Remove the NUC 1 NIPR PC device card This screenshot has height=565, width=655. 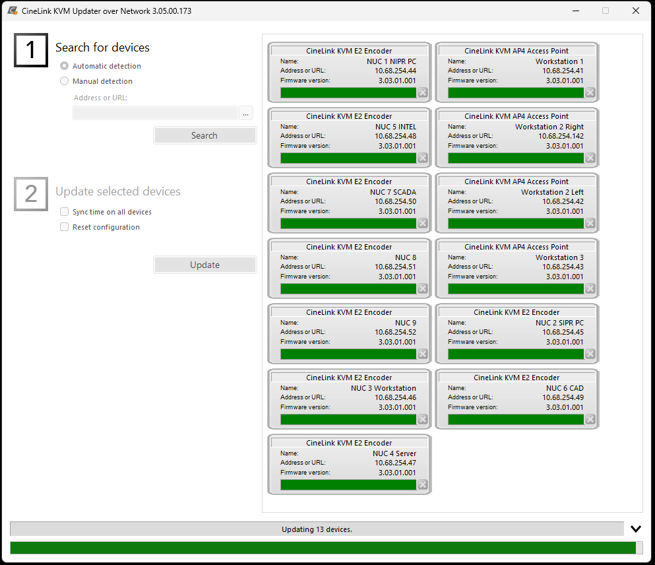point(423,92)
